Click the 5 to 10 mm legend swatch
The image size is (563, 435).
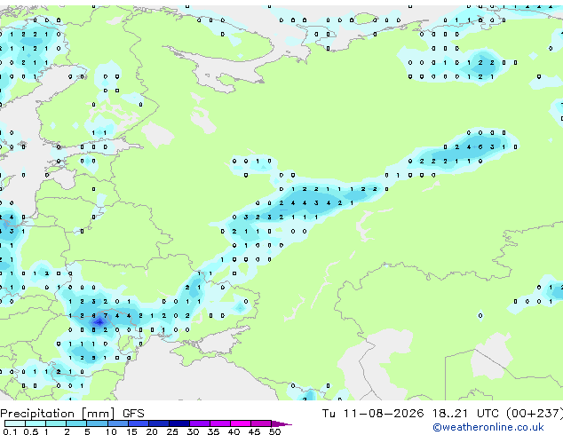[97, 423]
